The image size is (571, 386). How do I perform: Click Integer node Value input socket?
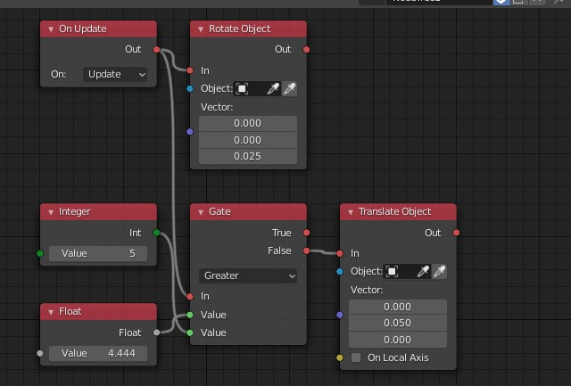pyautogui.click(x=40, y=253)
